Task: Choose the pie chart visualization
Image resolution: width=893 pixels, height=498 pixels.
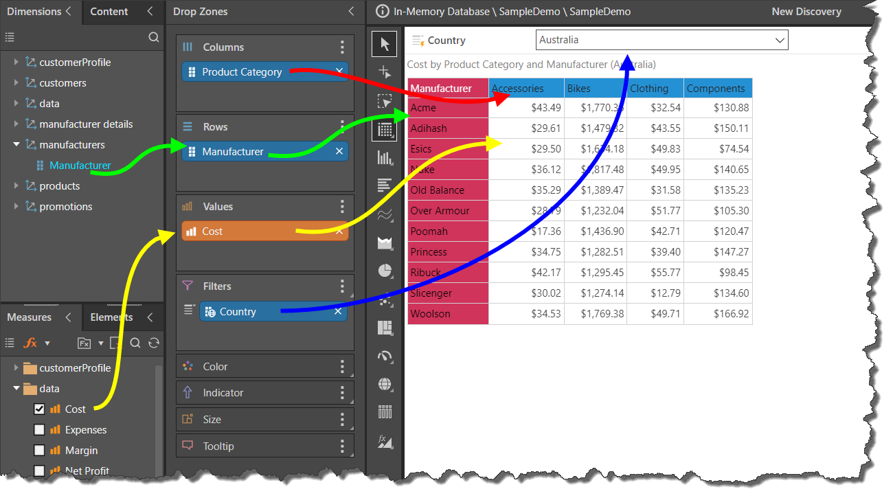Action: [385, 271]
